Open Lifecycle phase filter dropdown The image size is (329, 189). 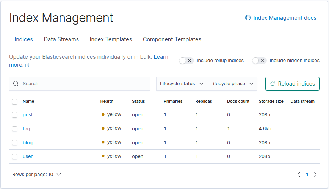(232, 84)
